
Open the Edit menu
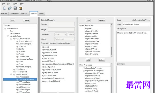[x=9, y=4]
